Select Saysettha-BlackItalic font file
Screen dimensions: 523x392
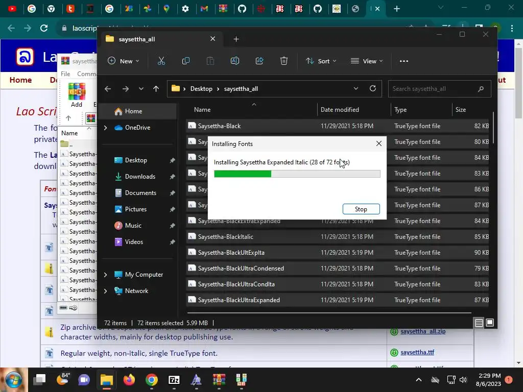pyautogui.click(x=338, y=237)
